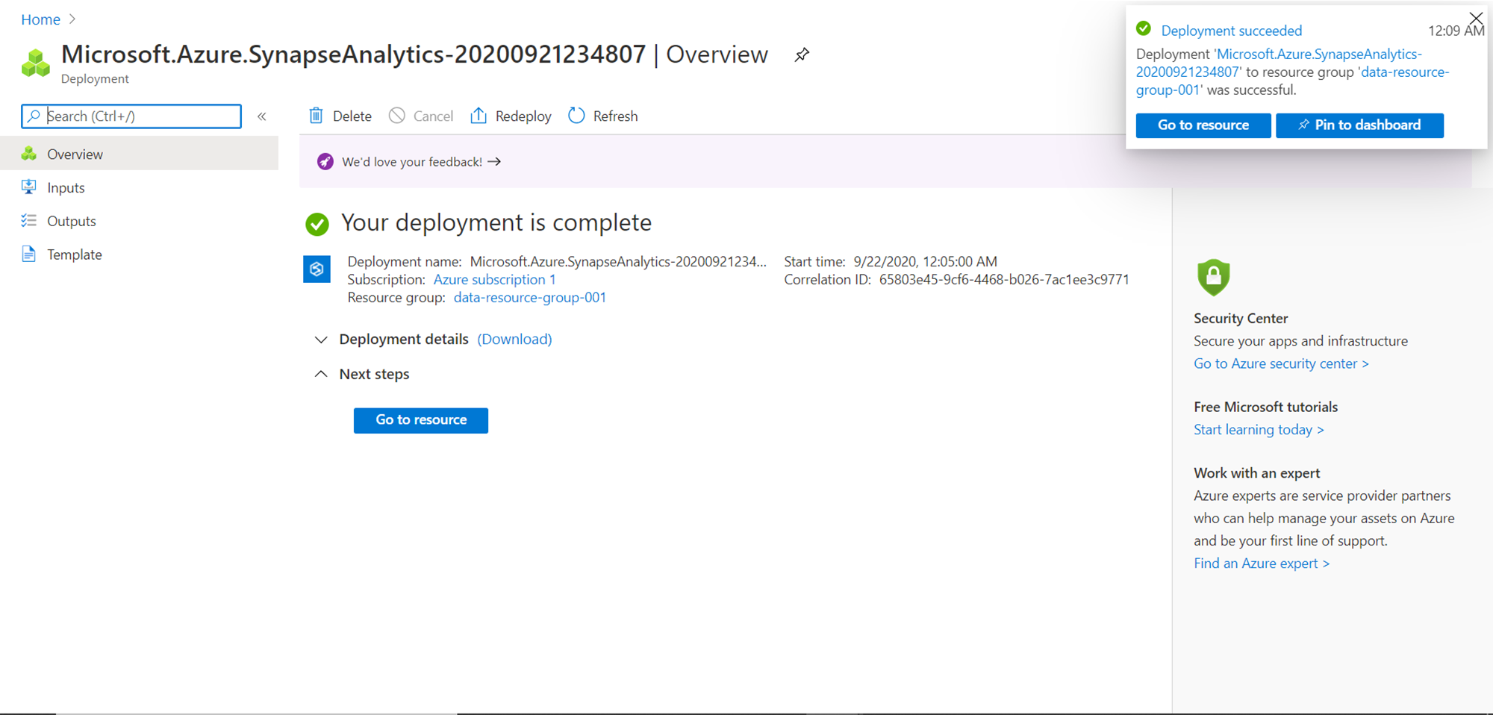This screenshot has width=1493, height=715.
Task: Click the Cancel circle icon
Action: (397, 116)
